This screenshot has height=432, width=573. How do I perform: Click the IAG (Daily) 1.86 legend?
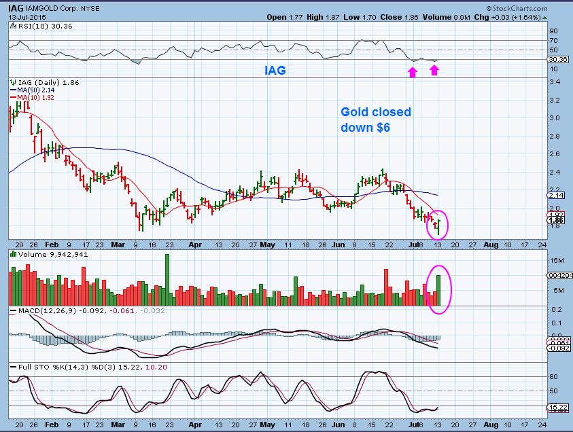[49, 83]
